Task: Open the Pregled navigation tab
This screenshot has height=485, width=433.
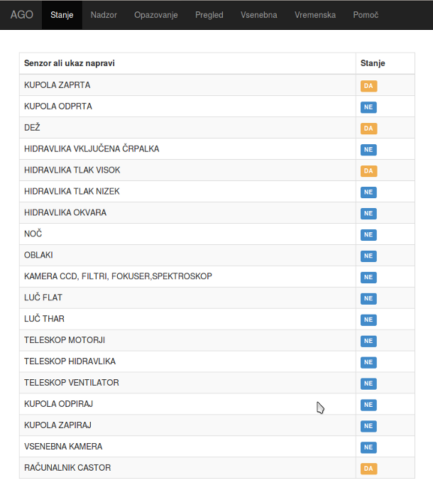Action: [x=209, y=15]
